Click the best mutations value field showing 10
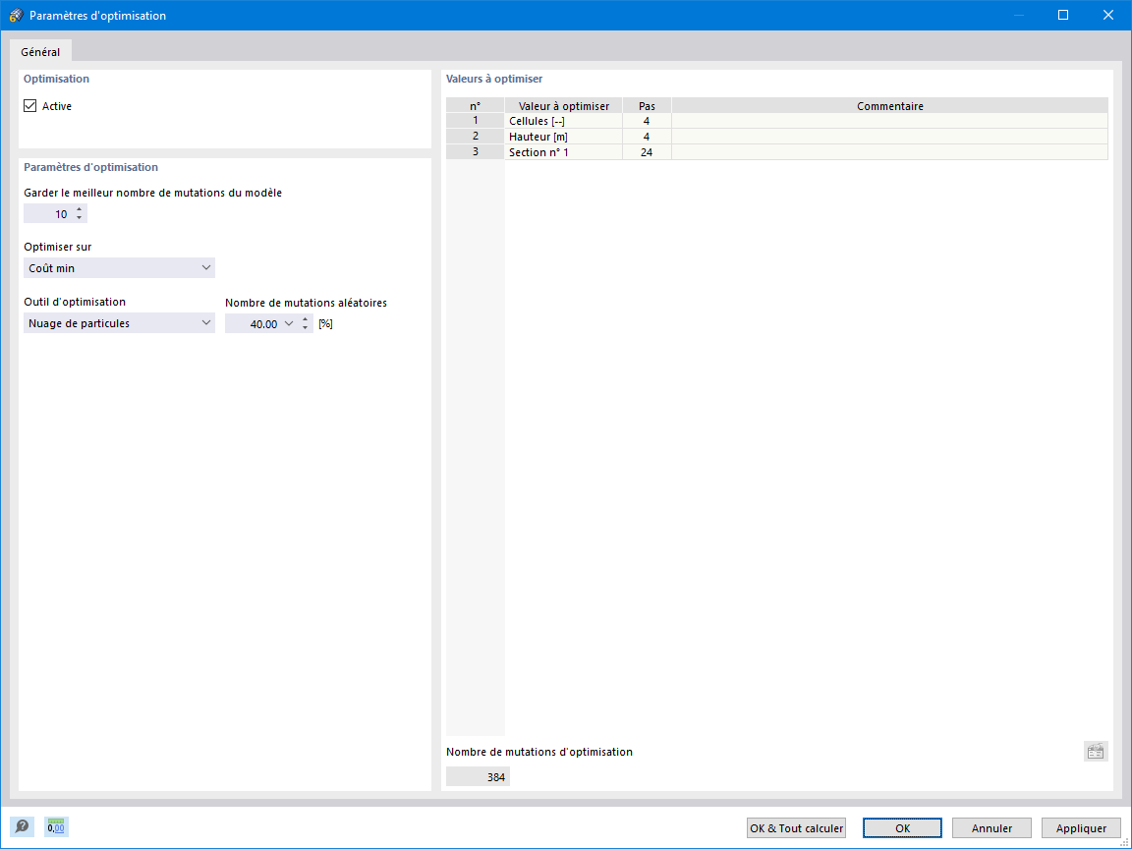Viewport: 1132px width, 849px height. click(48, 213)
